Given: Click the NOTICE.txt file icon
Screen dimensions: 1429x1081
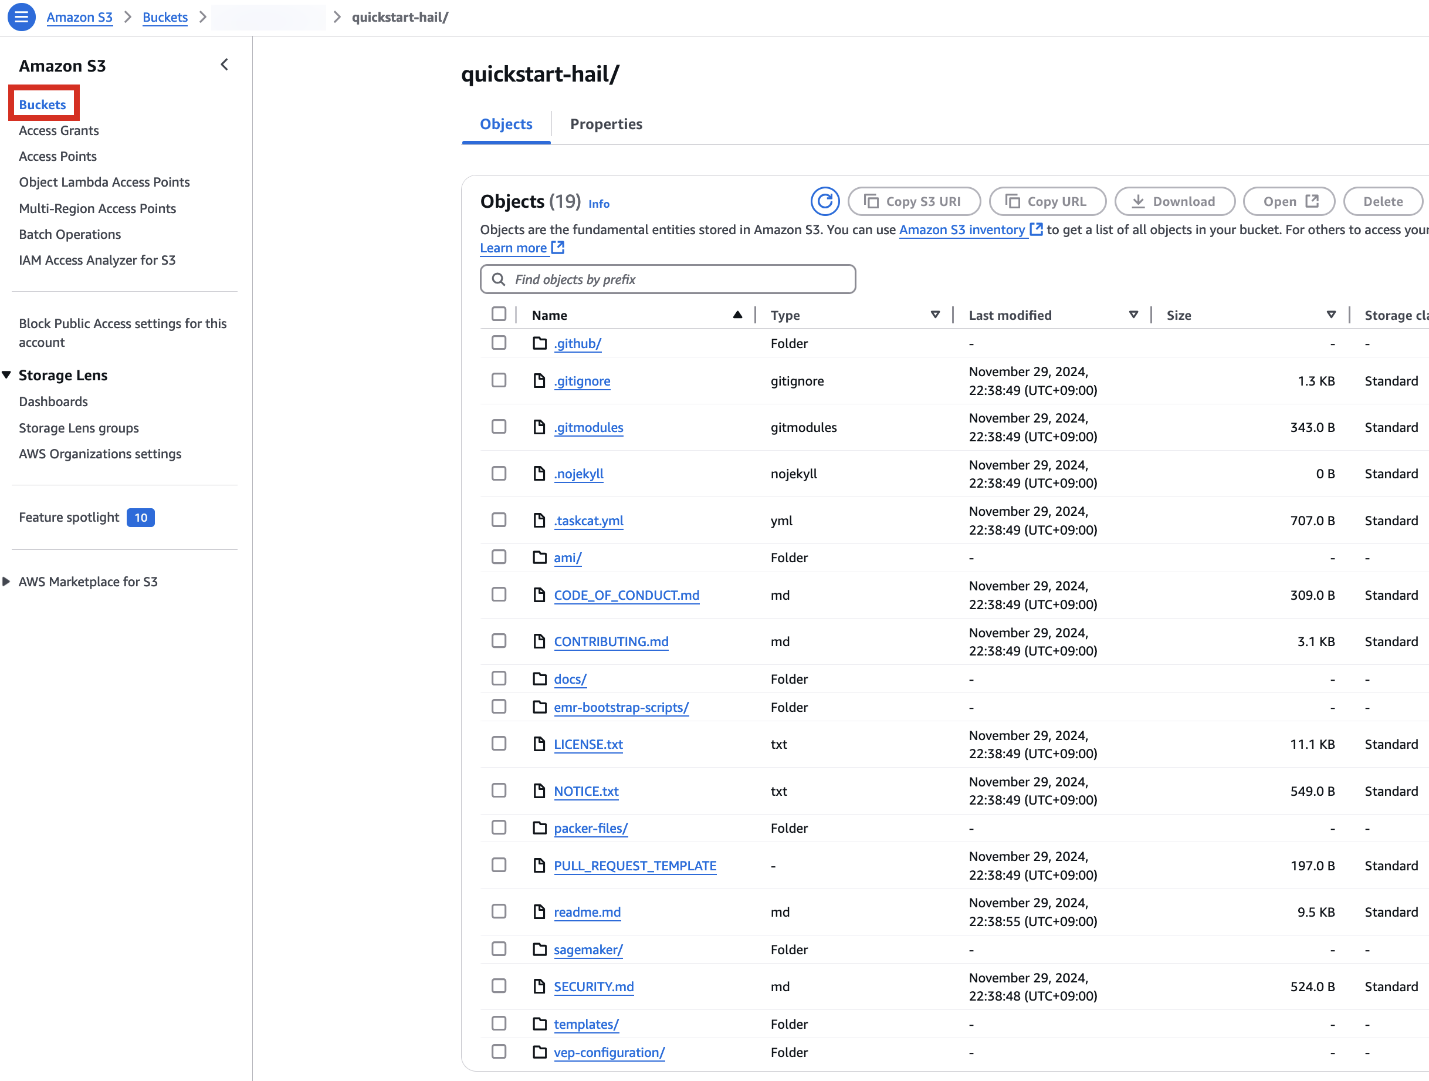Looking at the screenshot, I should click(x=540, y=791).
